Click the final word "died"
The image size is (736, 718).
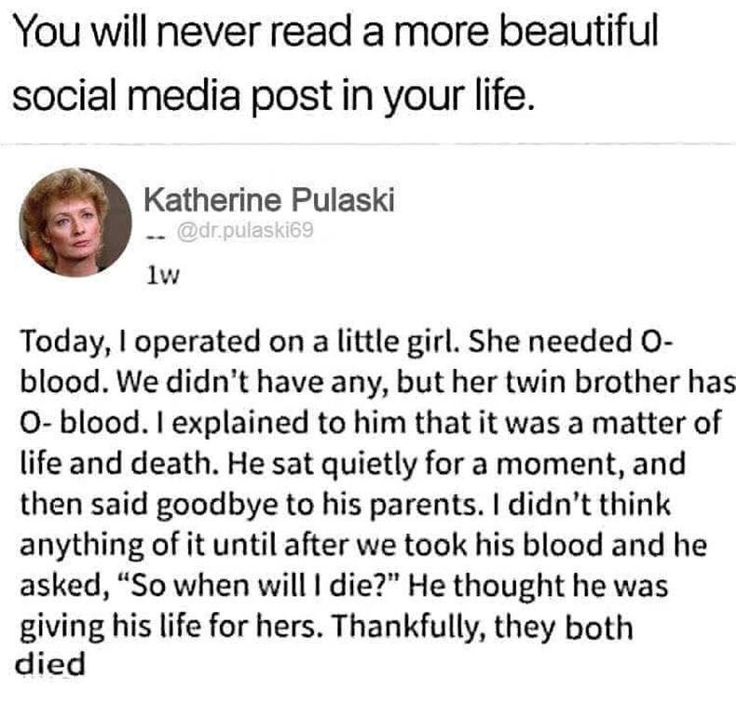(50, 665)
